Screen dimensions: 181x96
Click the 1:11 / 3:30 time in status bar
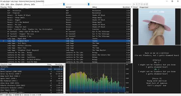click(x=36, y=95)
